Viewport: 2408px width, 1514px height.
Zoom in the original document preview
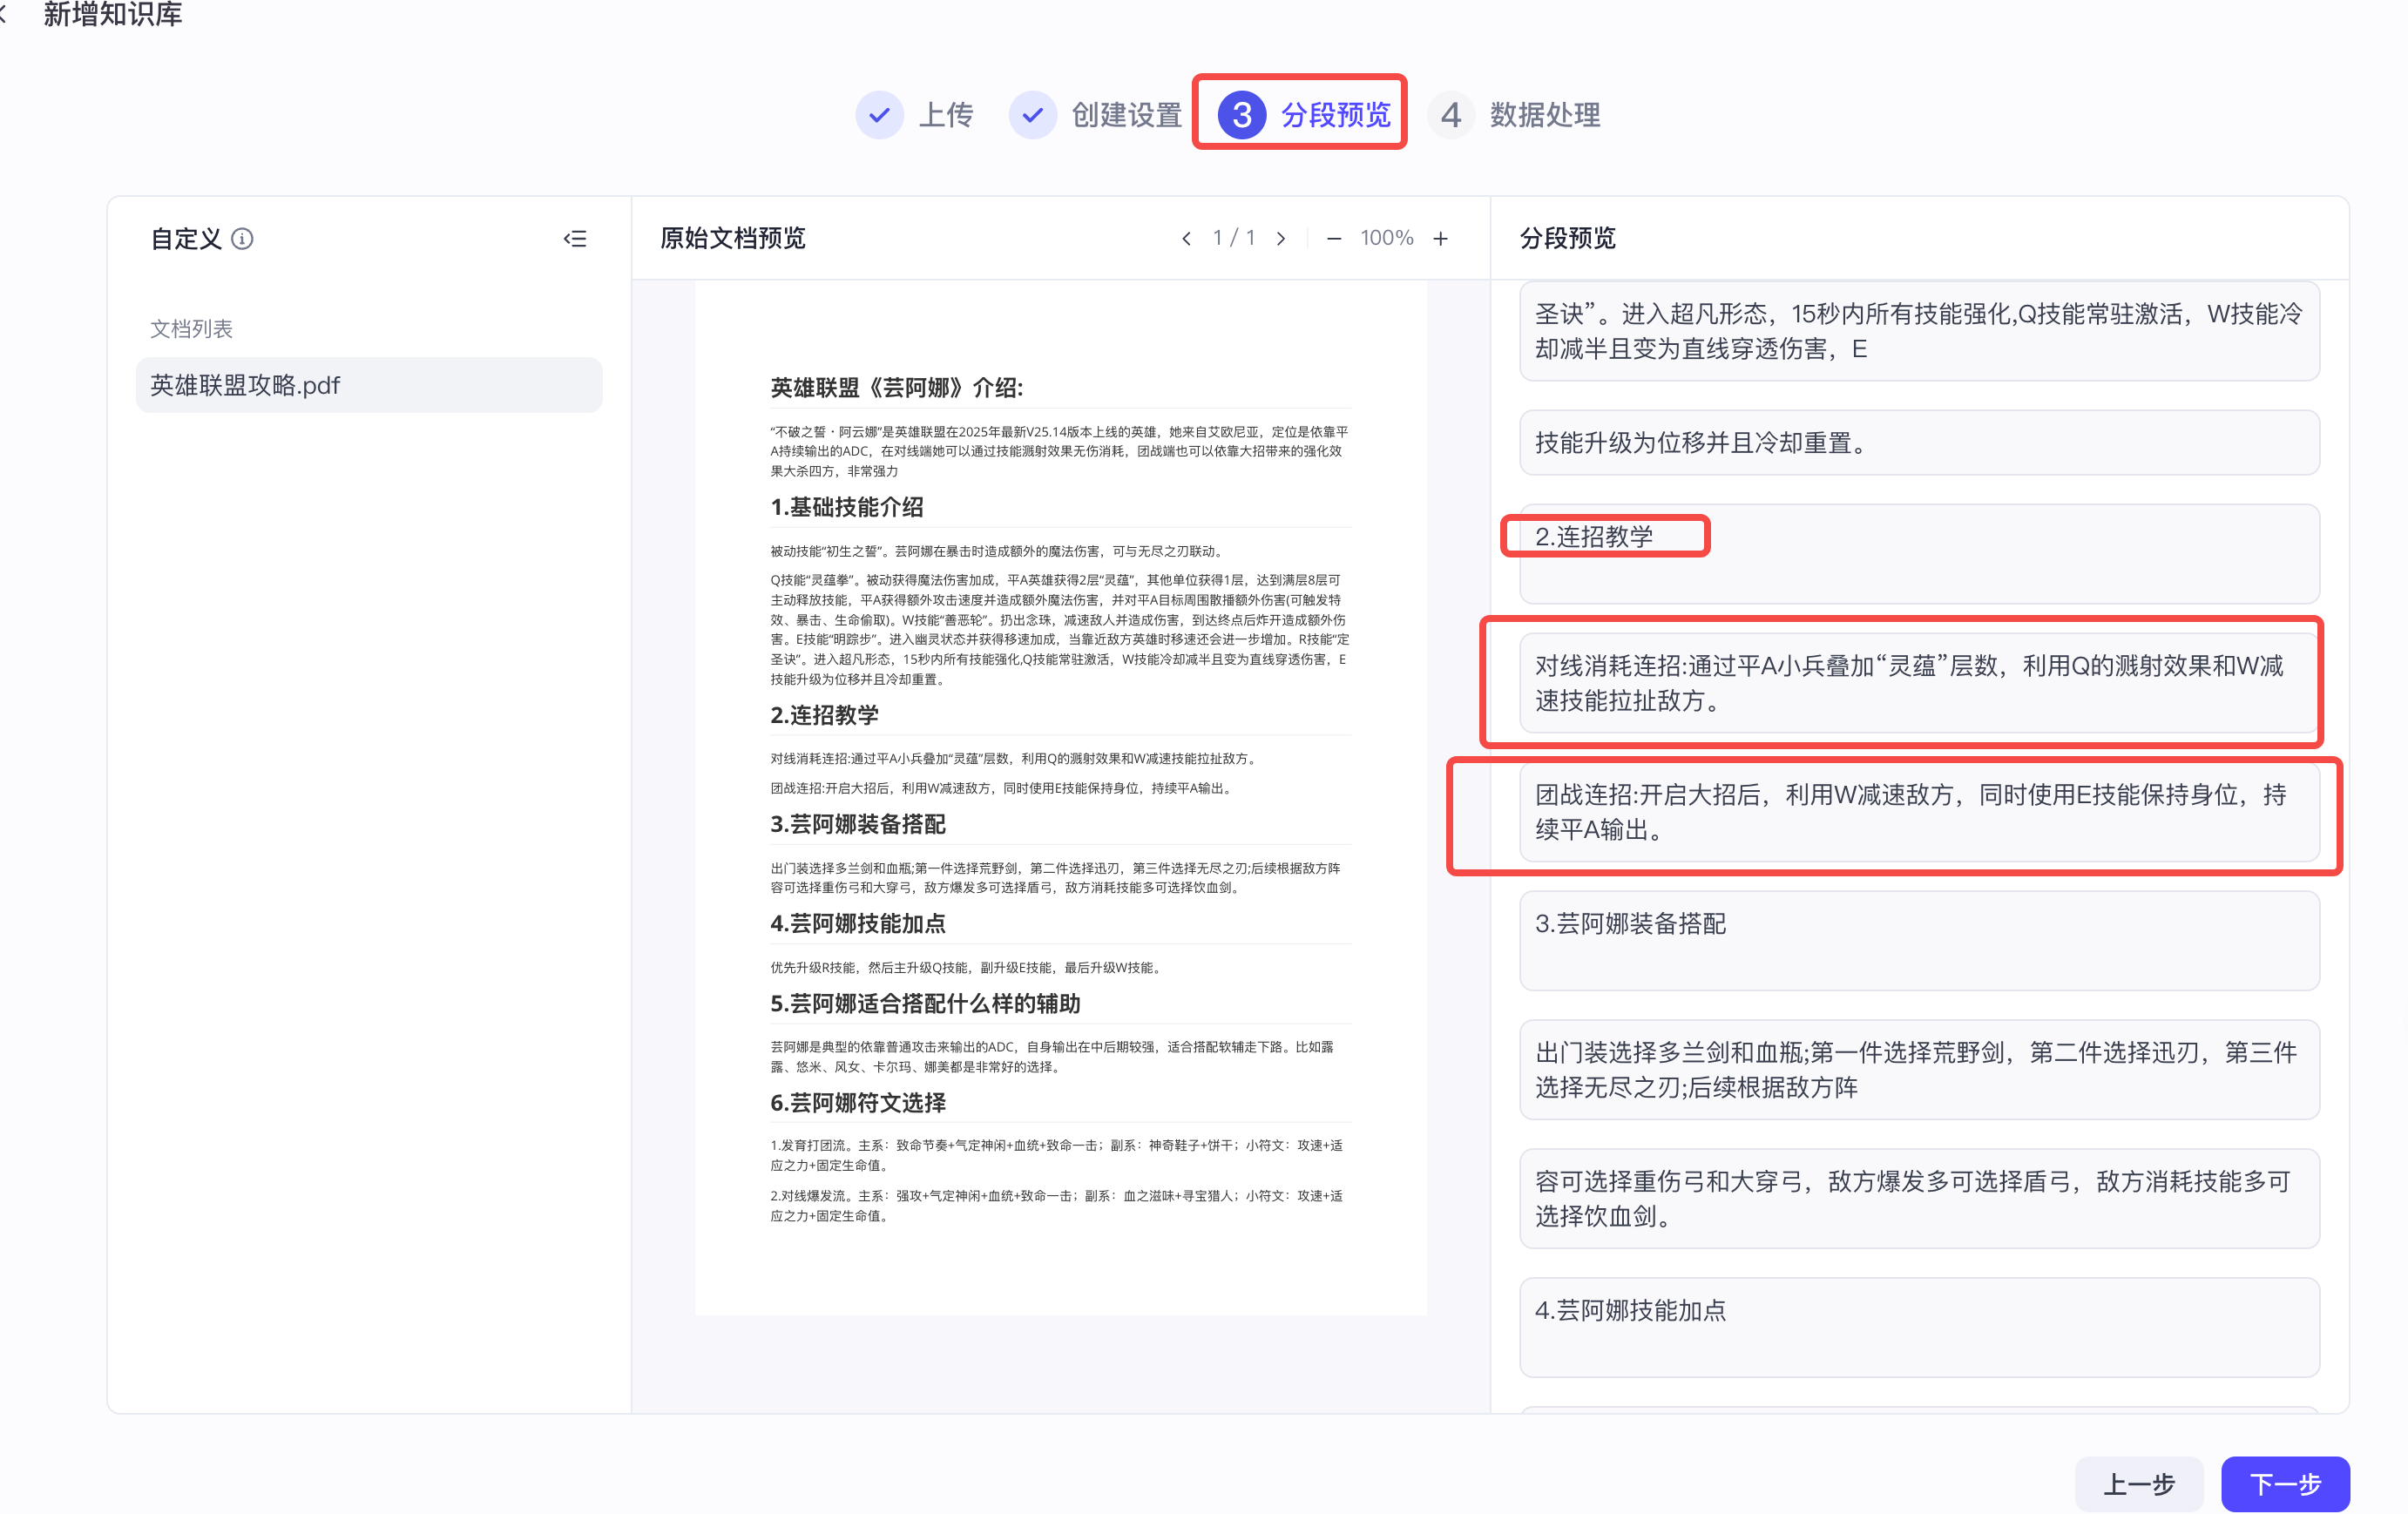click(x=1441, y=238)
